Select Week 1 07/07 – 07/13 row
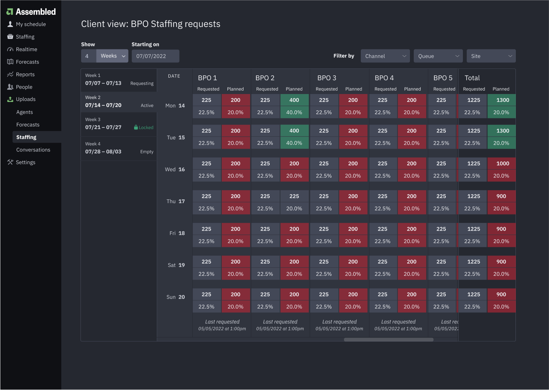 (x=119, y=80)
